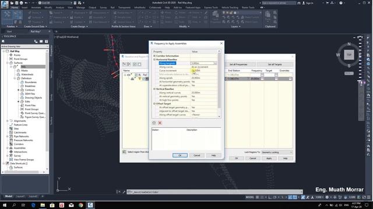Click Cancel in the Frequency to Apply Assemblies dialog

197,155
